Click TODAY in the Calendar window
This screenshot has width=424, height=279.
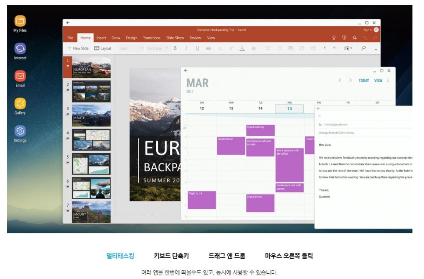364,80
